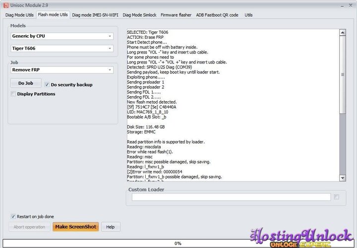Click the log scrollbar up arrow
Screen dimensions: 357x248
[x=343, y=32]
